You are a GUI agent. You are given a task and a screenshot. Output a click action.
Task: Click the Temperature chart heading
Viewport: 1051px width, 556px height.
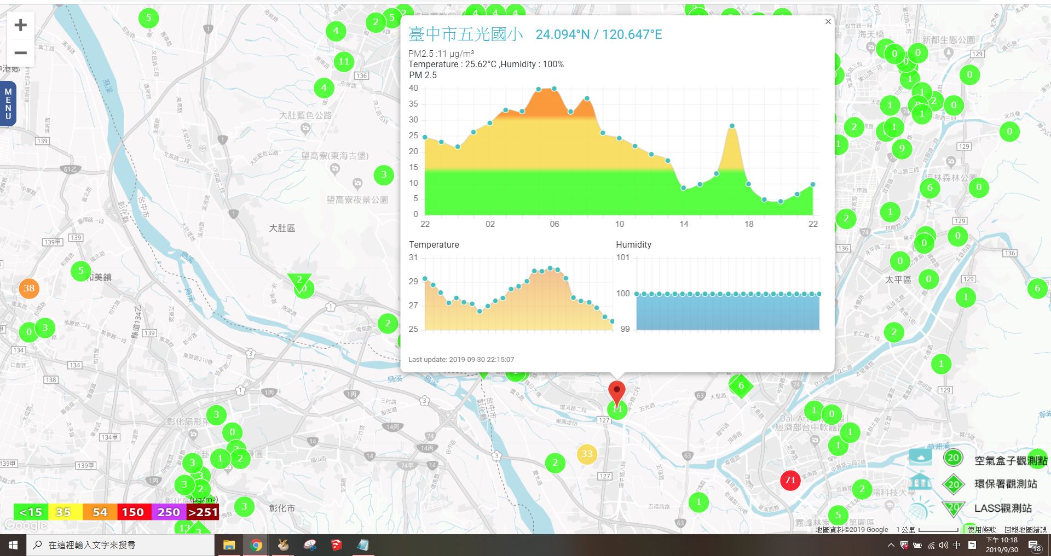point(434,244)
